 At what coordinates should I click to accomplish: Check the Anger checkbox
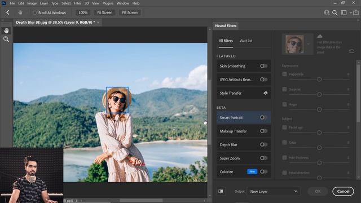click(284, 104)
